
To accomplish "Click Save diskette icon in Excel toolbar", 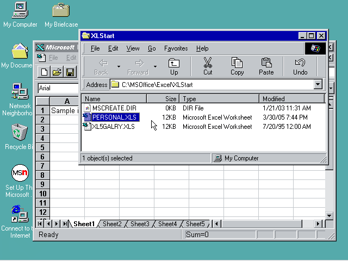I will [x=70, y=72].
